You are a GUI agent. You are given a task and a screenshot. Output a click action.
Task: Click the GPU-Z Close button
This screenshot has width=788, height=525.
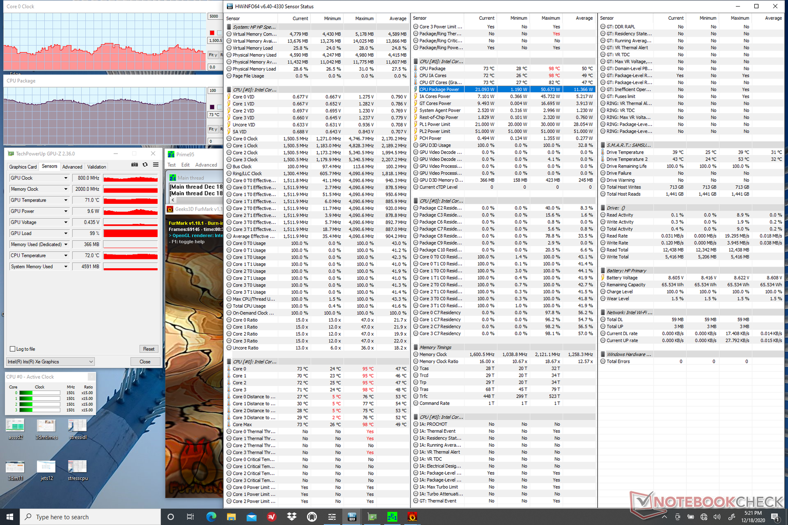[x=145, y=362]
